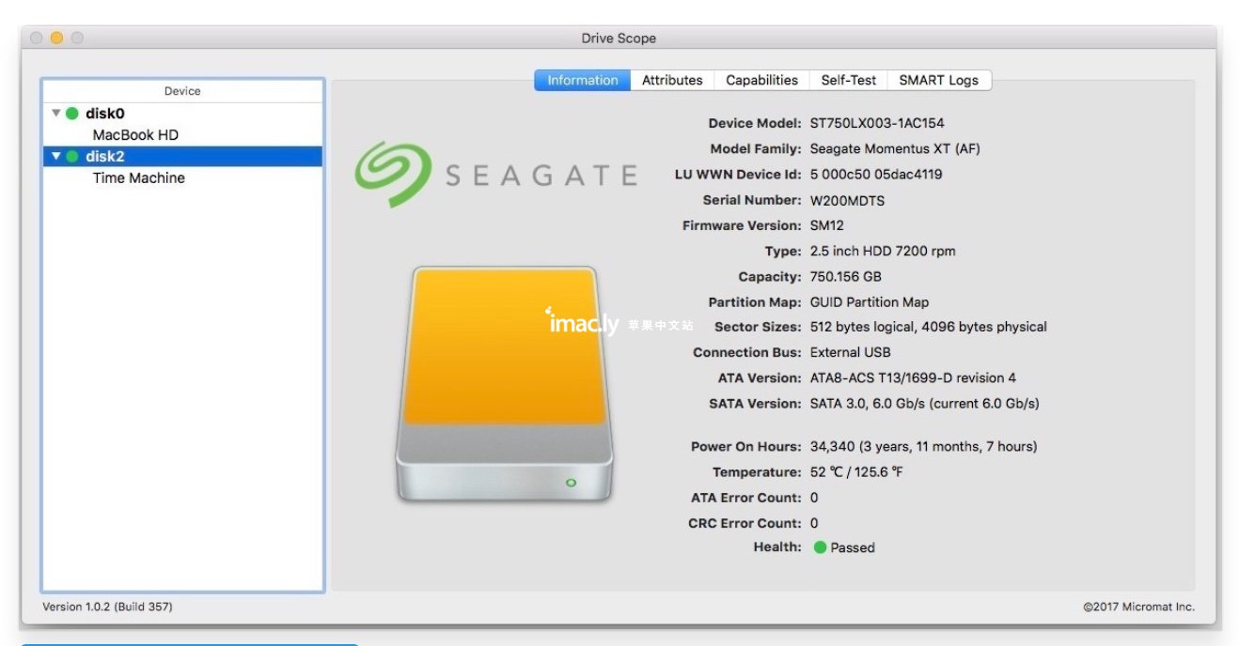
Task: Click the Seagate logo
Action: pos(495,175)
